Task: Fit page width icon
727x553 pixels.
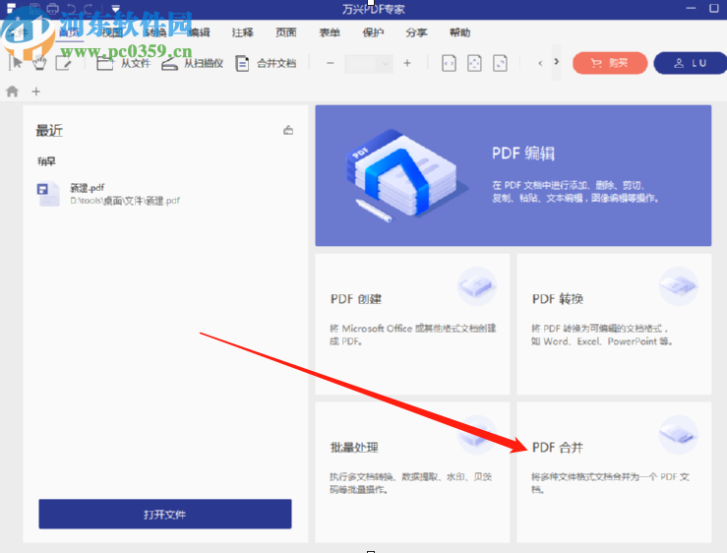Action: [x=449, y=63]
